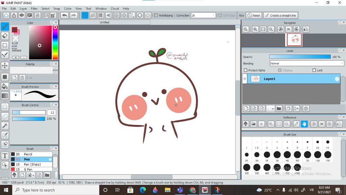Enable Protect Alpha for the layer
346x195 pixels.
[246, 70]
